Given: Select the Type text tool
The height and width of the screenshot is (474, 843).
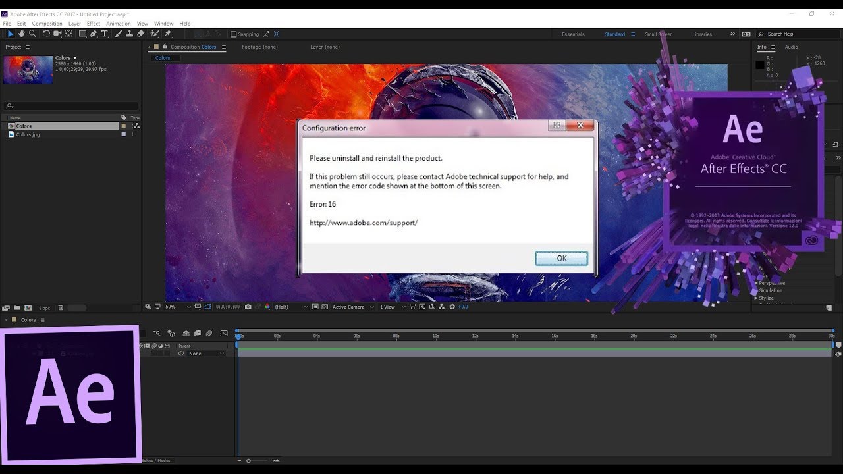Looking at the screenshot, I should (105, 34).
